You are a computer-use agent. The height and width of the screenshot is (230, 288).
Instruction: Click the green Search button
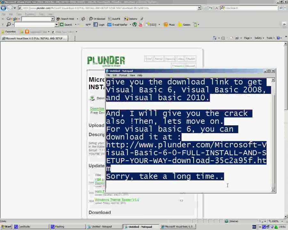coord(66,25)
